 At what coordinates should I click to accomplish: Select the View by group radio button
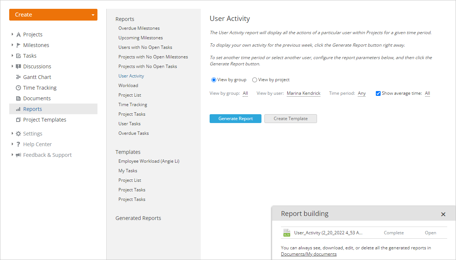click(214, 80)
